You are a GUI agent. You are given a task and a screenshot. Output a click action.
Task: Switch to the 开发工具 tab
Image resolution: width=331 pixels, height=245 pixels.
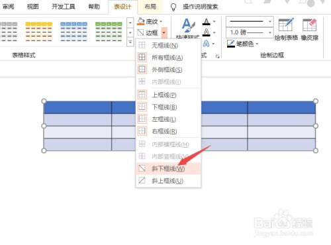pos(64,7)
